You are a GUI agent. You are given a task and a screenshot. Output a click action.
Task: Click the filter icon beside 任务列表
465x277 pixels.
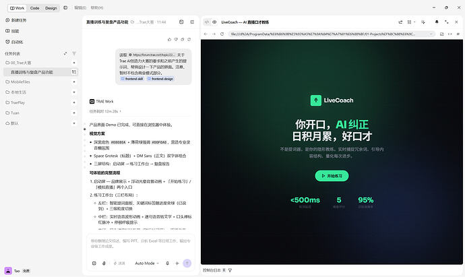(x=74, y=53)
